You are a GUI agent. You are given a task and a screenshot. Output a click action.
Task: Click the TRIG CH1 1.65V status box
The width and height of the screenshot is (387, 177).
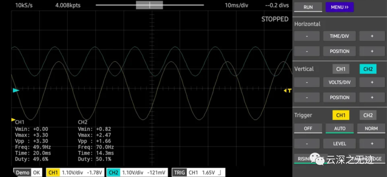point(198,173)
